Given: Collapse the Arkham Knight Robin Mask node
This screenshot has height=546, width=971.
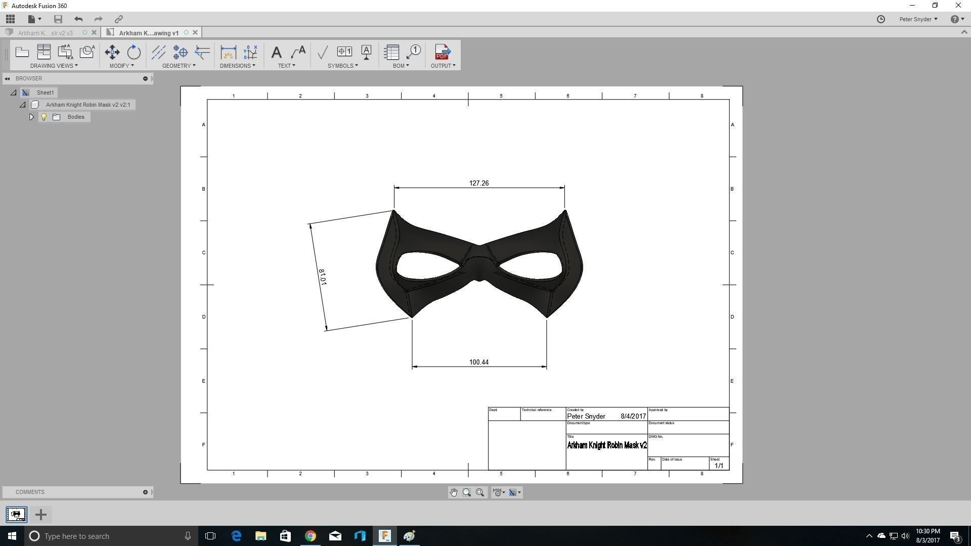Looking at the screenshot, I should click(23, 105).
